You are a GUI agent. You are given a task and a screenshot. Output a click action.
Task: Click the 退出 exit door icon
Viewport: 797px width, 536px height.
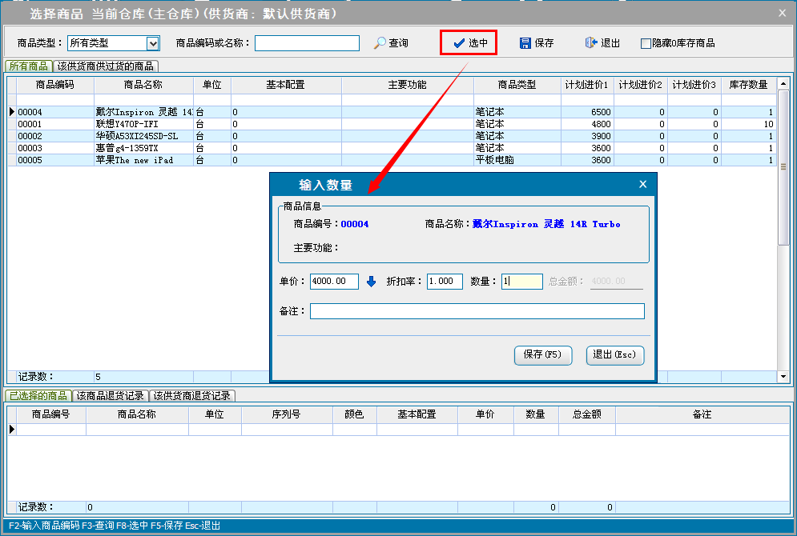coord(591,43)
